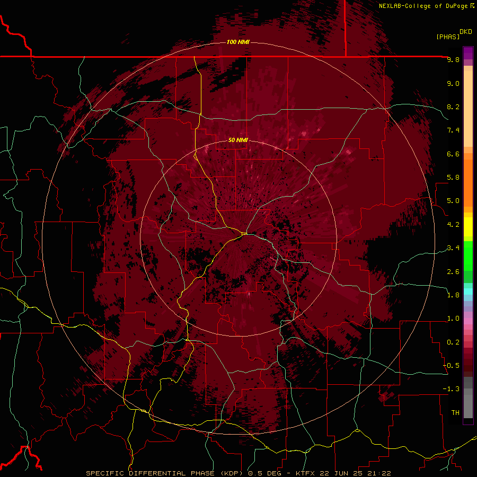Image resolution: width=477 pixels, height=477 pixels.
Task: Click the 0.2 legend value
Action: tap(453, 342)
